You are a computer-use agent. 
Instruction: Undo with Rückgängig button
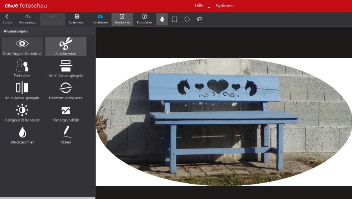pos(28,19)
